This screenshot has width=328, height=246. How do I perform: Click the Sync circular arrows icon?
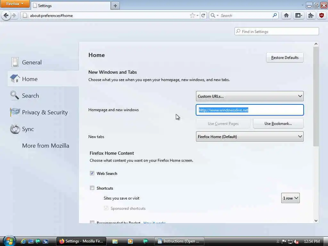(x=15, y=129)
